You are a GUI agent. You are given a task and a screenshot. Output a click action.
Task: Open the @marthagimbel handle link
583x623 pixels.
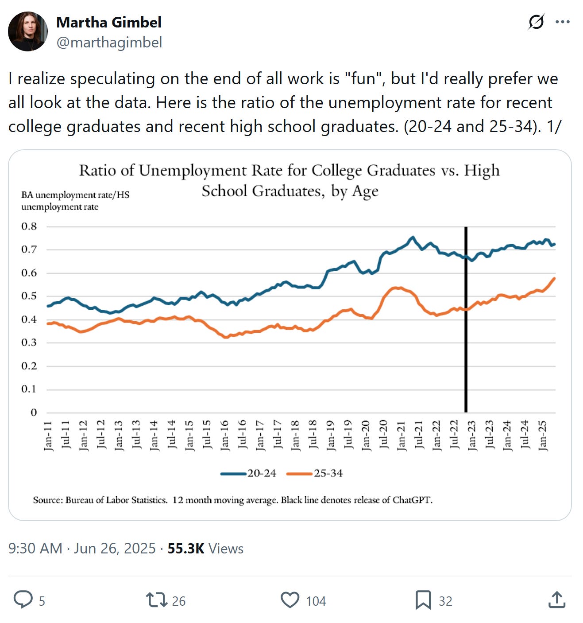(109, 43)
